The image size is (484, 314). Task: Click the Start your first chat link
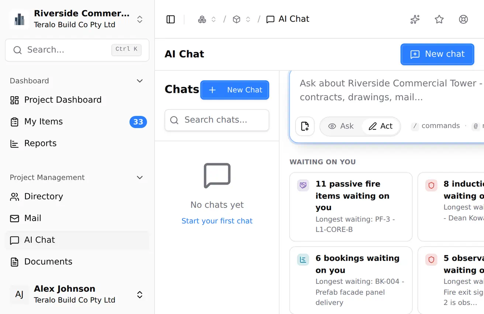(x=217, y=221)
